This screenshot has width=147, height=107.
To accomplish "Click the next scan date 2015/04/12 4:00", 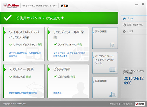I will tap(133, 81).
